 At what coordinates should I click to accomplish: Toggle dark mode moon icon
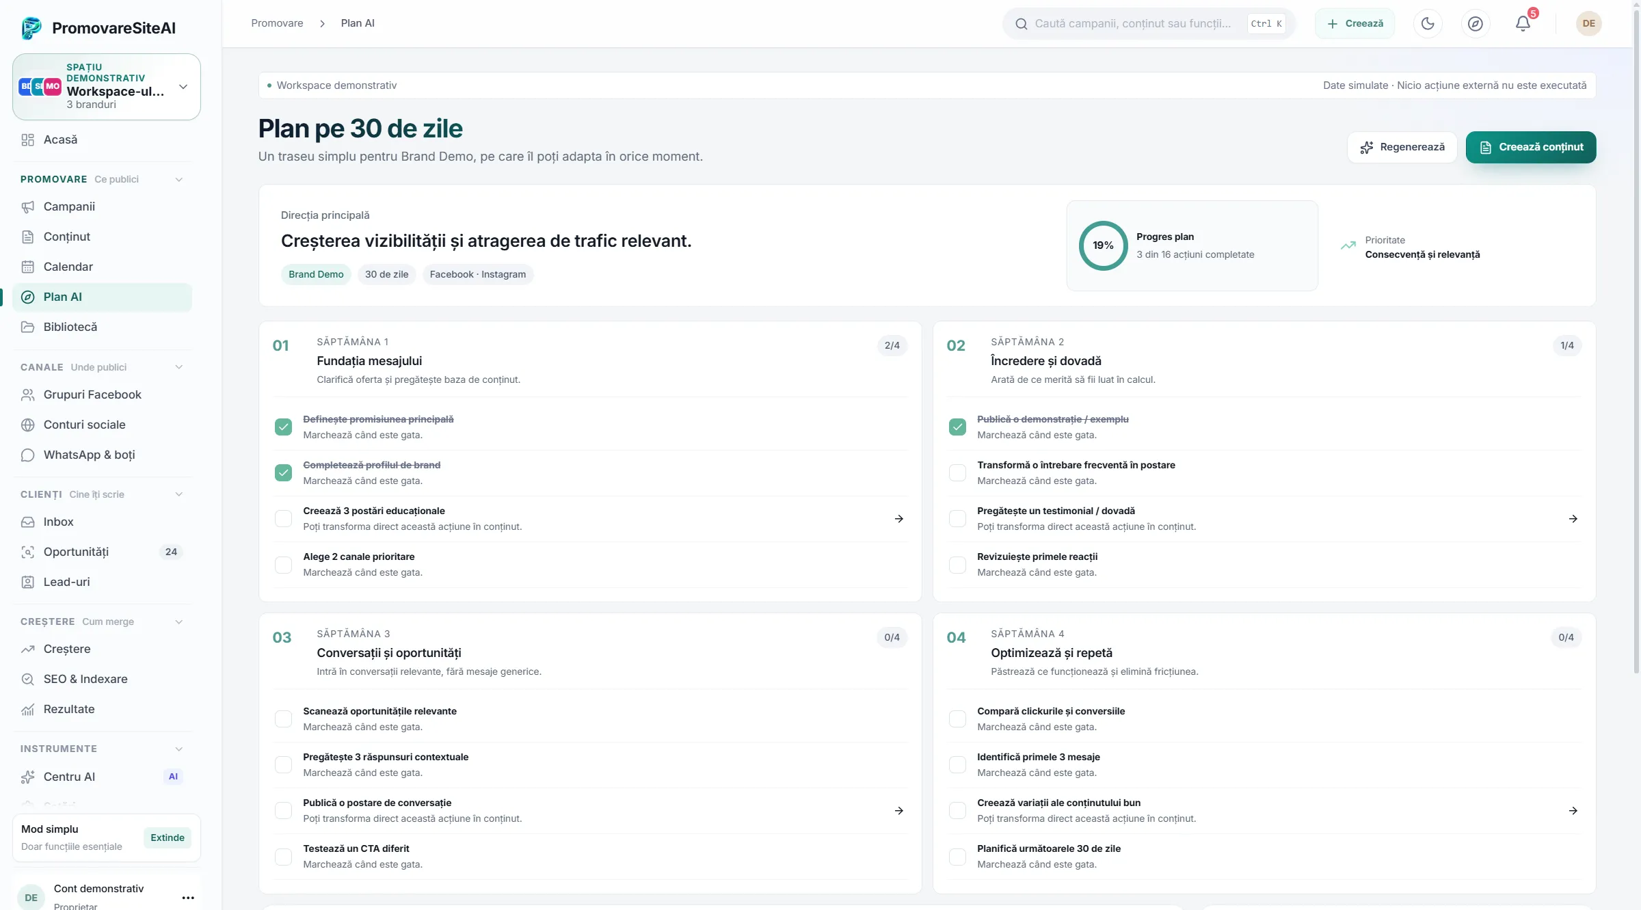[1428, 23]
